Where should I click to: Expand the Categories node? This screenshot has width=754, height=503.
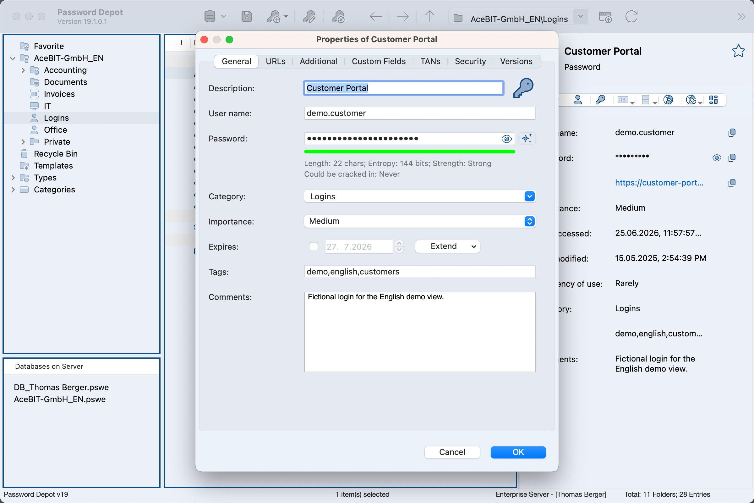(x=13, y=190)
